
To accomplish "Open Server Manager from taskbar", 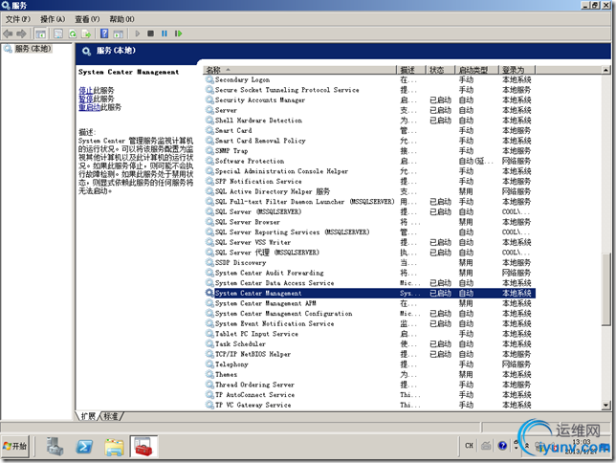I will 55,447.
